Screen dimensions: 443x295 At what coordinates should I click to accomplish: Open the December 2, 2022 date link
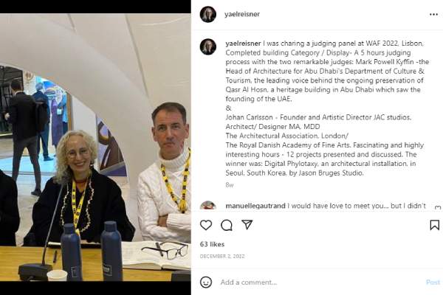tap(222, 257)
